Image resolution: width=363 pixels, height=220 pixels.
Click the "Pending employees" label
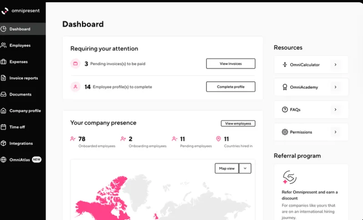coord(196,146)
